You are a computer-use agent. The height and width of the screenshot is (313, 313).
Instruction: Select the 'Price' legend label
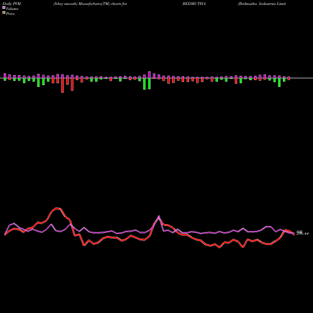pyautogui.click(x=10, y=14)
